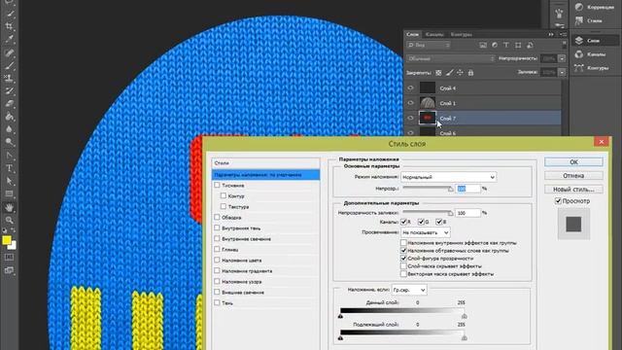Viewport: 622px width, 350px height.
Task: Hide the Слой 1 layer
Action: [x=410, y=103]
